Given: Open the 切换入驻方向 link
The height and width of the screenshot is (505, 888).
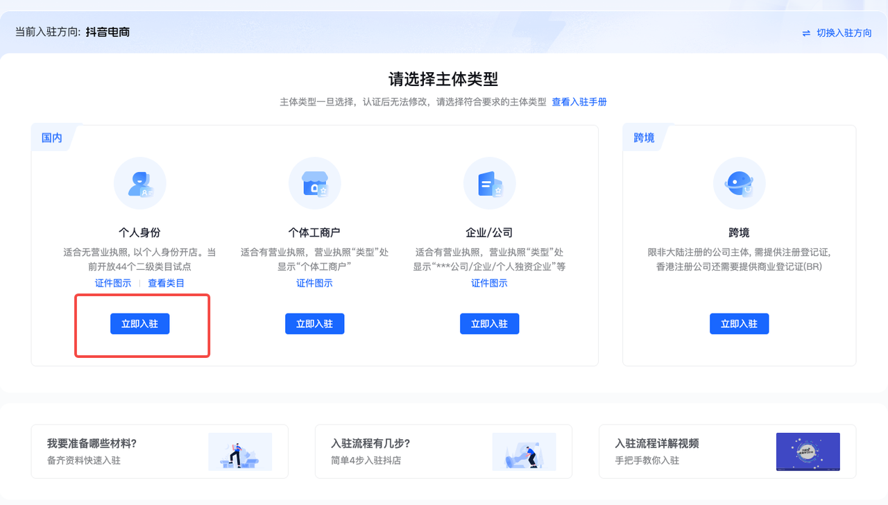Looking at the screenshot, I should pos(844,33).
